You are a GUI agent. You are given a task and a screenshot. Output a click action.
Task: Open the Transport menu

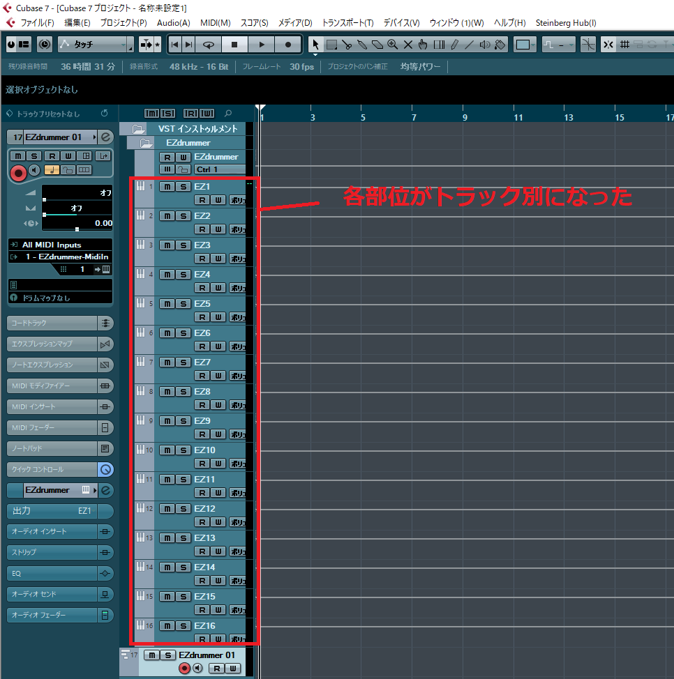point(347,23)
